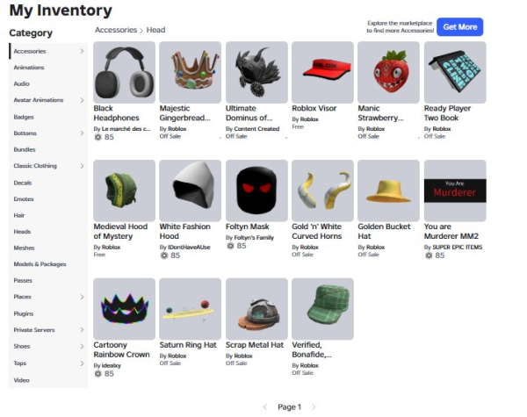Expand the Private Servers chevron
This screenshot has height=417, width=527.
82,330
